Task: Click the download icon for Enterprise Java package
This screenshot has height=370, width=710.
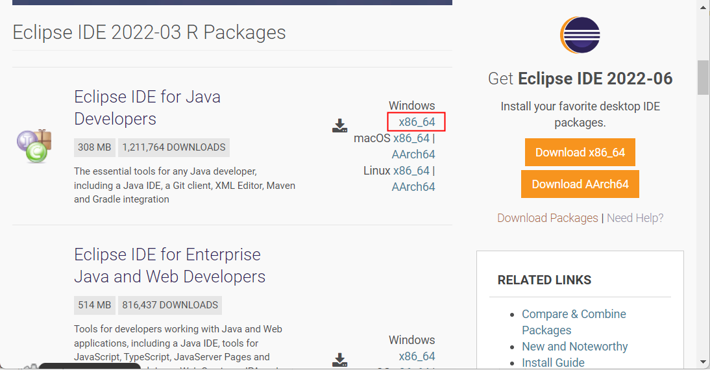Action: click(339, 360)
